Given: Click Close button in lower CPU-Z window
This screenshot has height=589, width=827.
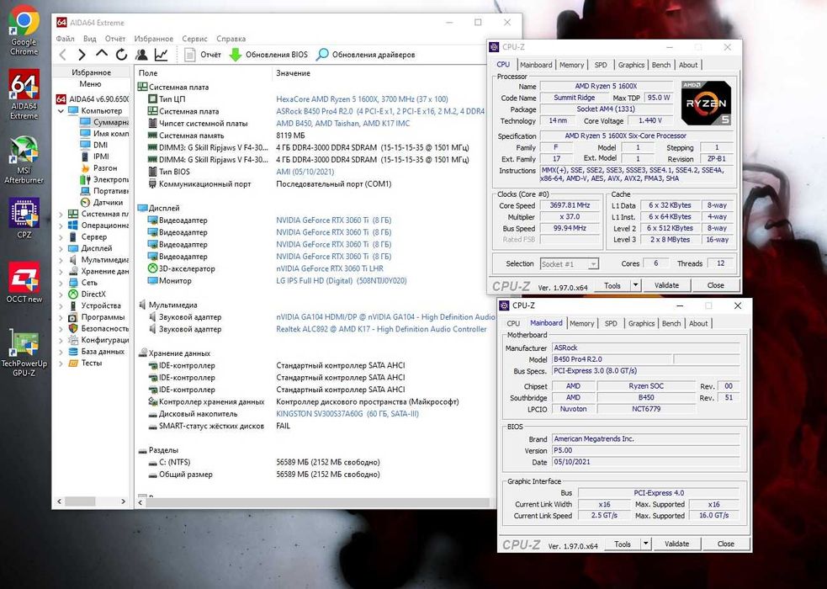Looking at the screenshot, I should [725, 544].
